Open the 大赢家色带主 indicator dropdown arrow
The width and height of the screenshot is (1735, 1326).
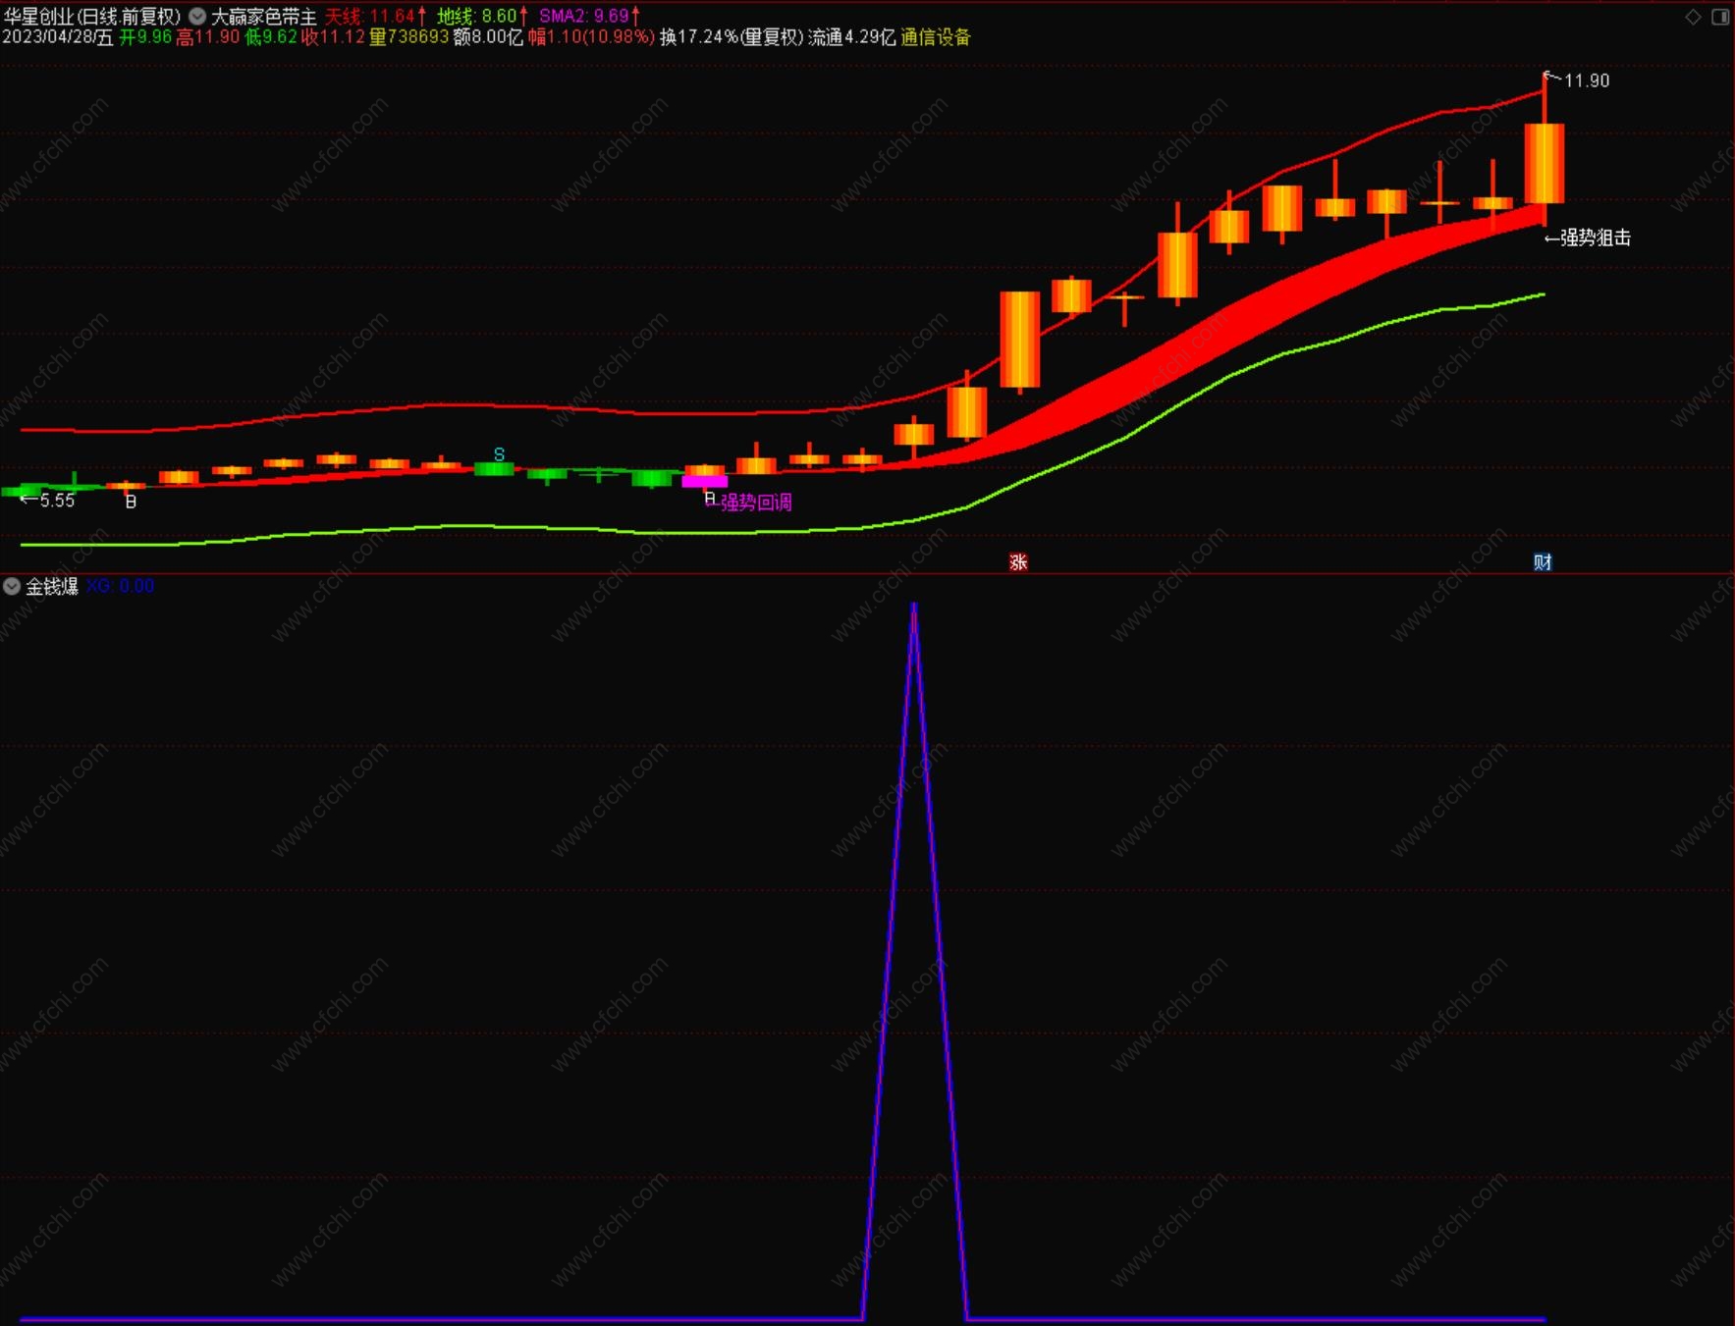point(197,16)
